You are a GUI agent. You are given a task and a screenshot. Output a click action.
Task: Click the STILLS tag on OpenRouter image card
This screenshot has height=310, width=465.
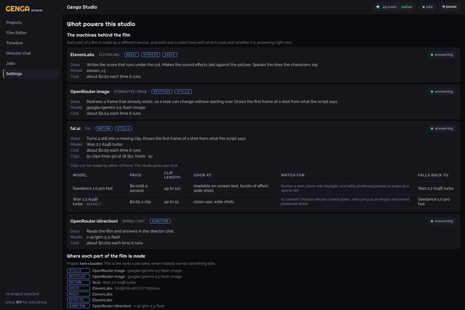coord(183,92)
